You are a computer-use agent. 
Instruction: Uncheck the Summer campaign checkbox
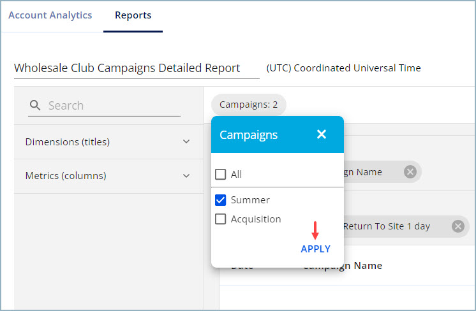(220, 200)
